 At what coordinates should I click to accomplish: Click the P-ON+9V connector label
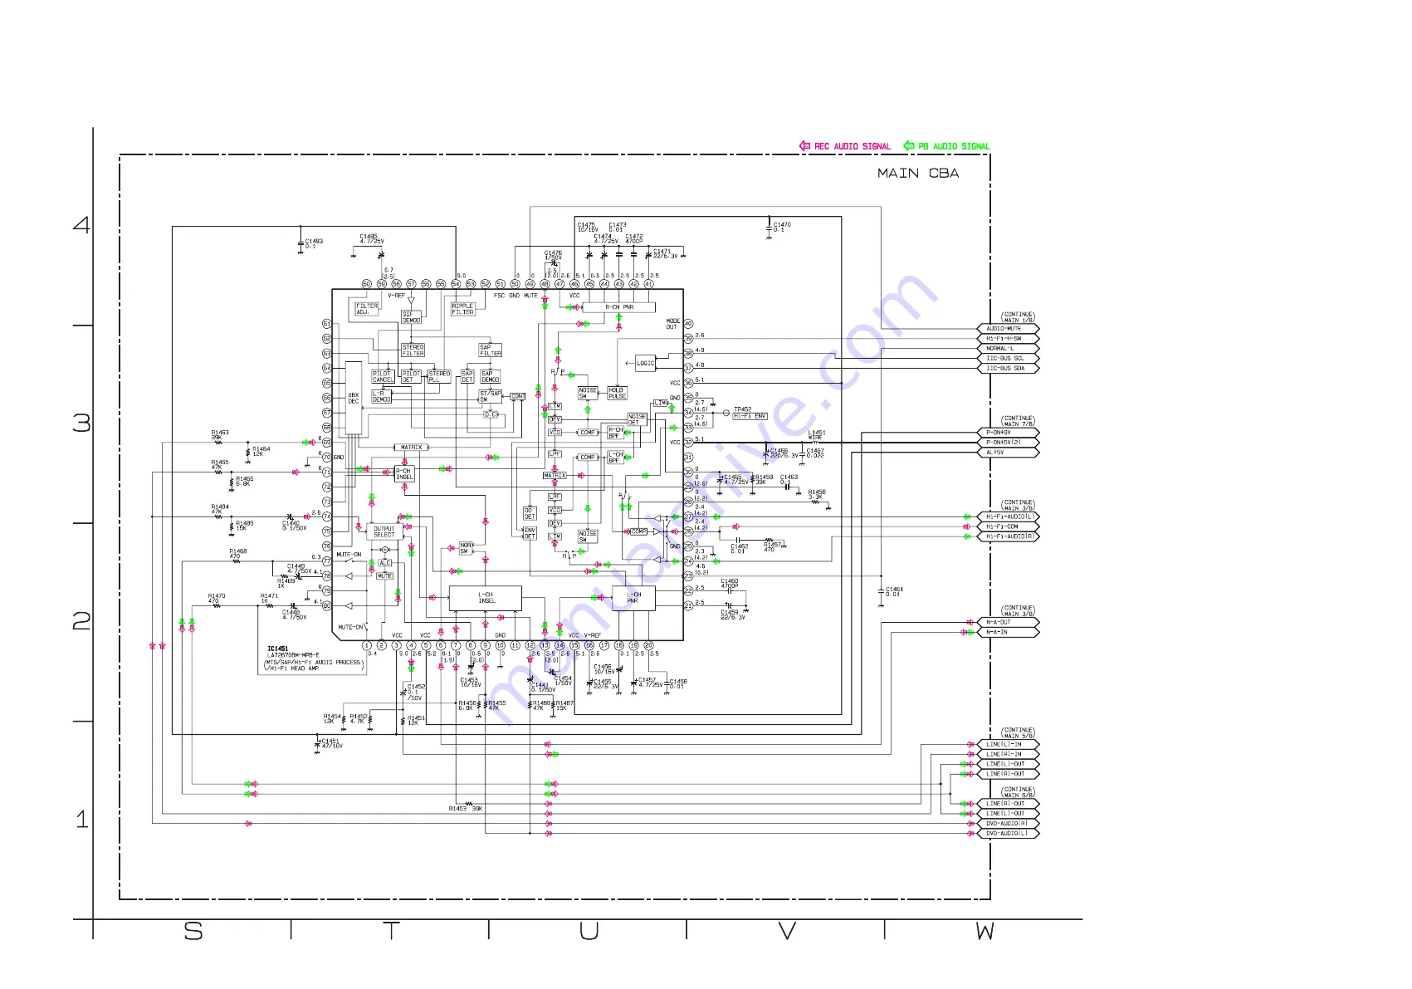(1007, 433)
